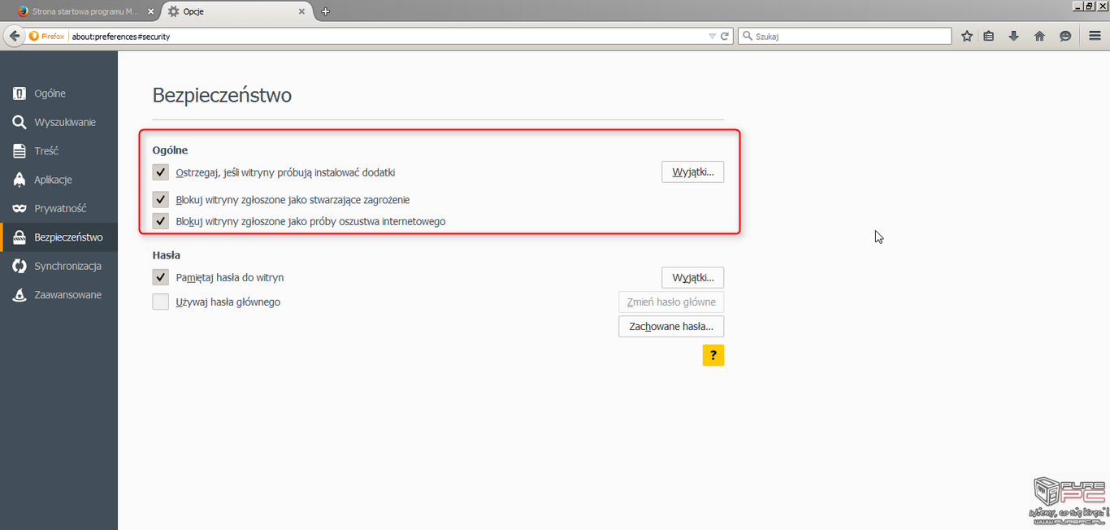
Task: Click the bookmark star icon
Action: click(x=967, y=36)
